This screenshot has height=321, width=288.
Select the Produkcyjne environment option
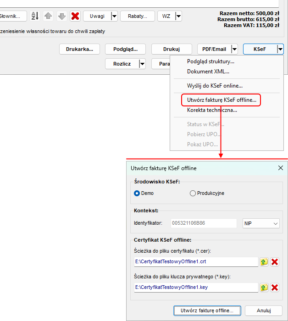point(193,194)
